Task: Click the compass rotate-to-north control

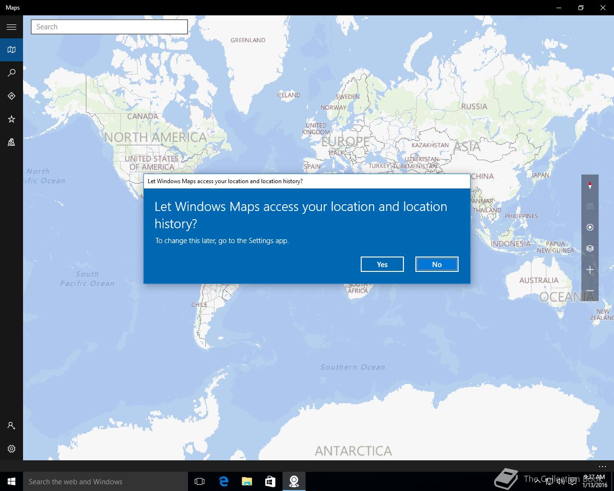Action: point(590,185)
